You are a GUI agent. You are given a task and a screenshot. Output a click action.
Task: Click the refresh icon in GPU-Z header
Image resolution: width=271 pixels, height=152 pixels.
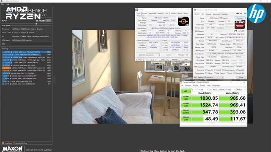pos(241,14)
